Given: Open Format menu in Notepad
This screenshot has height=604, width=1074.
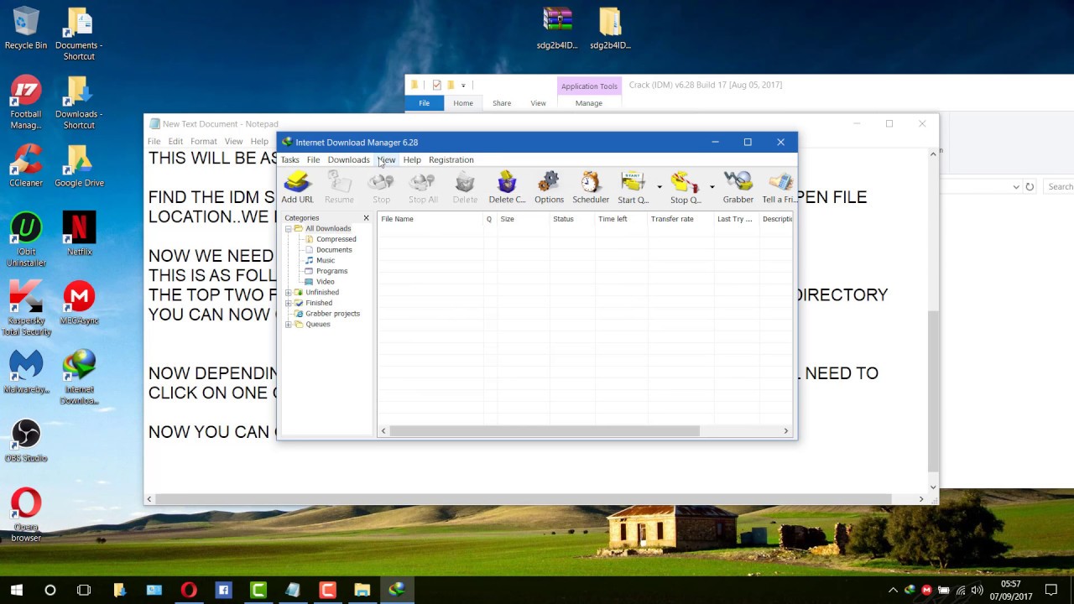Looking at the screenshot, I should tap(203, 141).
